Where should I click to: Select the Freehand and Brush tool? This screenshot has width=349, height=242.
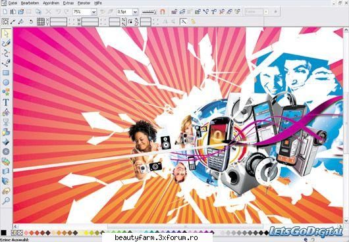point(6,43)
